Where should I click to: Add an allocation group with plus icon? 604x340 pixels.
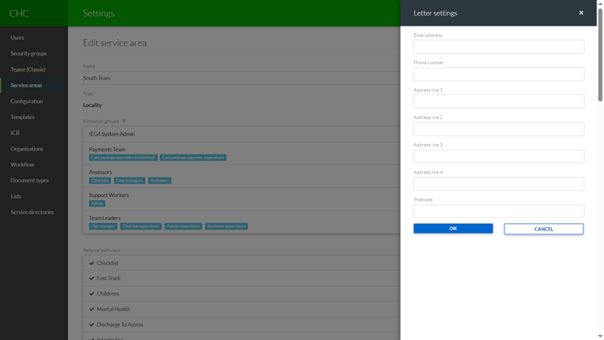point(124,121)
